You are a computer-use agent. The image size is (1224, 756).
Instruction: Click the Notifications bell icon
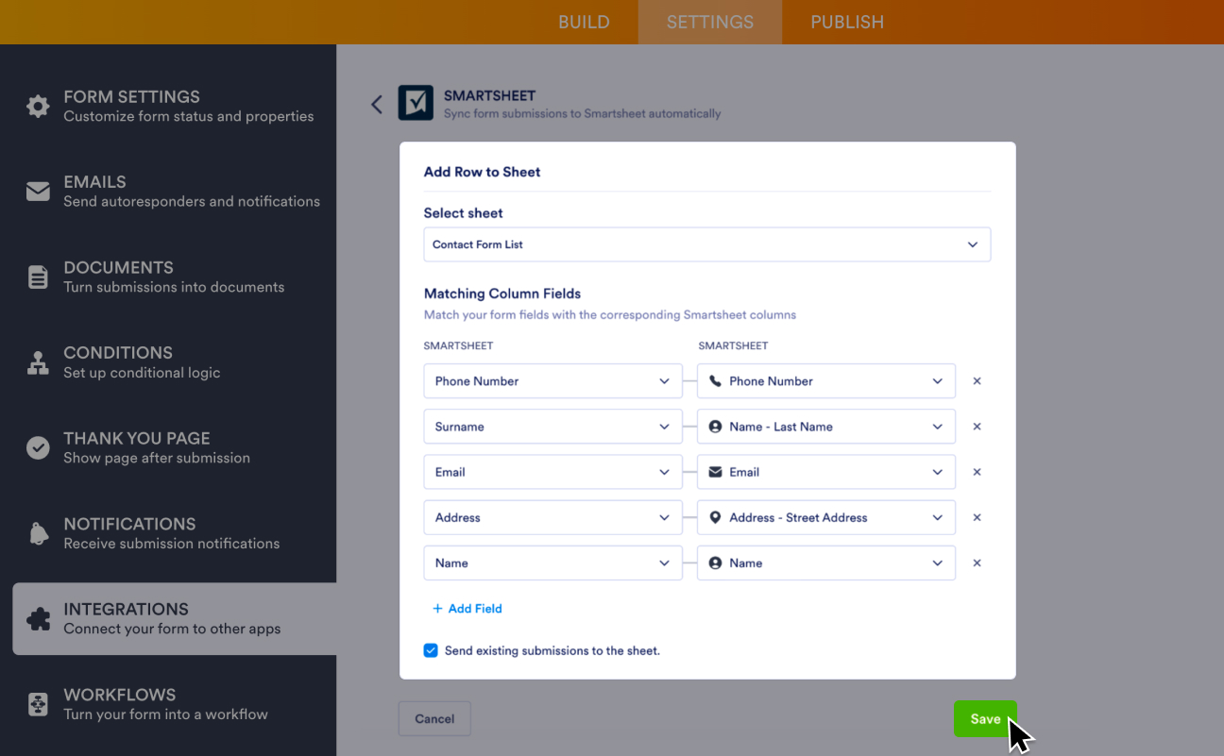pyautogui.click(x=38, y=533)
